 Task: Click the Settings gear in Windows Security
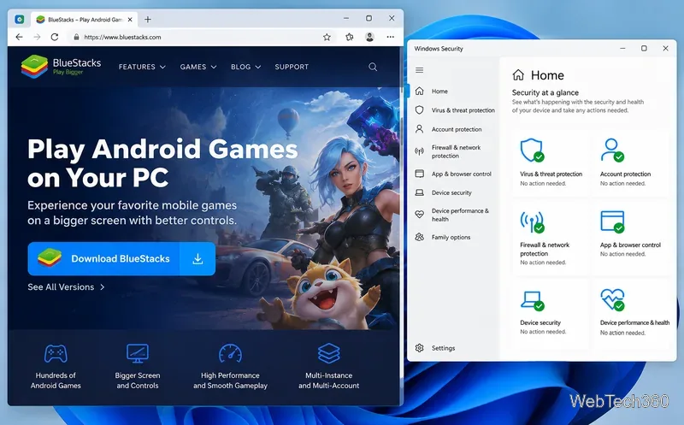[x=419, y=348]
